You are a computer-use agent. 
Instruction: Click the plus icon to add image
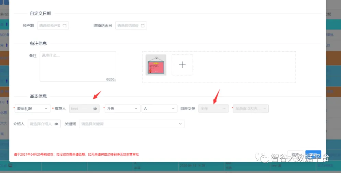click(x=182, y=65)
